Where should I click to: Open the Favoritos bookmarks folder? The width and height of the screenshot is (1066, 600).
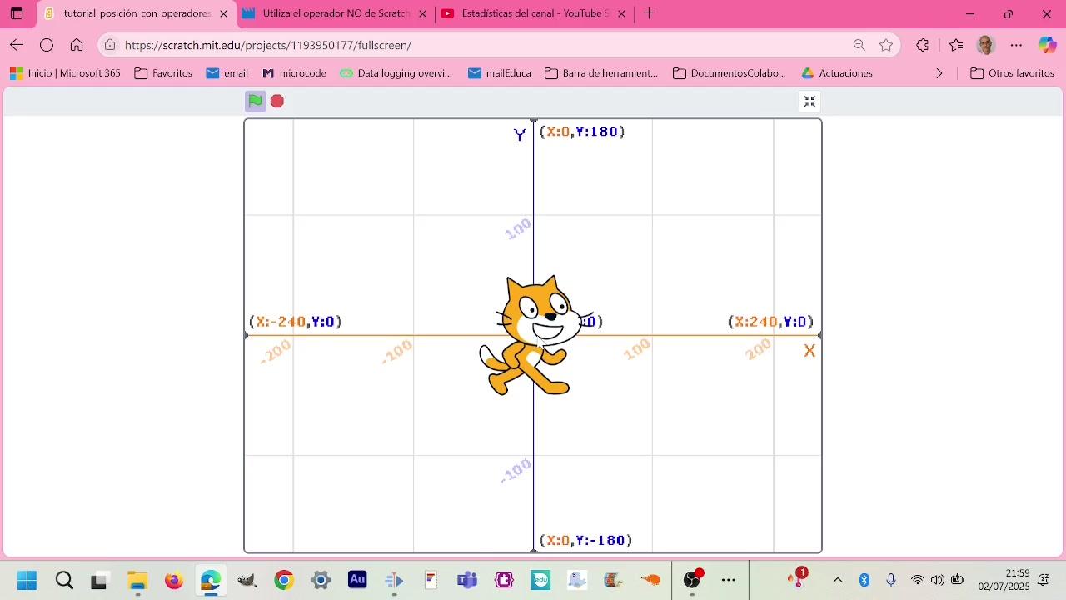click(163, 73)
